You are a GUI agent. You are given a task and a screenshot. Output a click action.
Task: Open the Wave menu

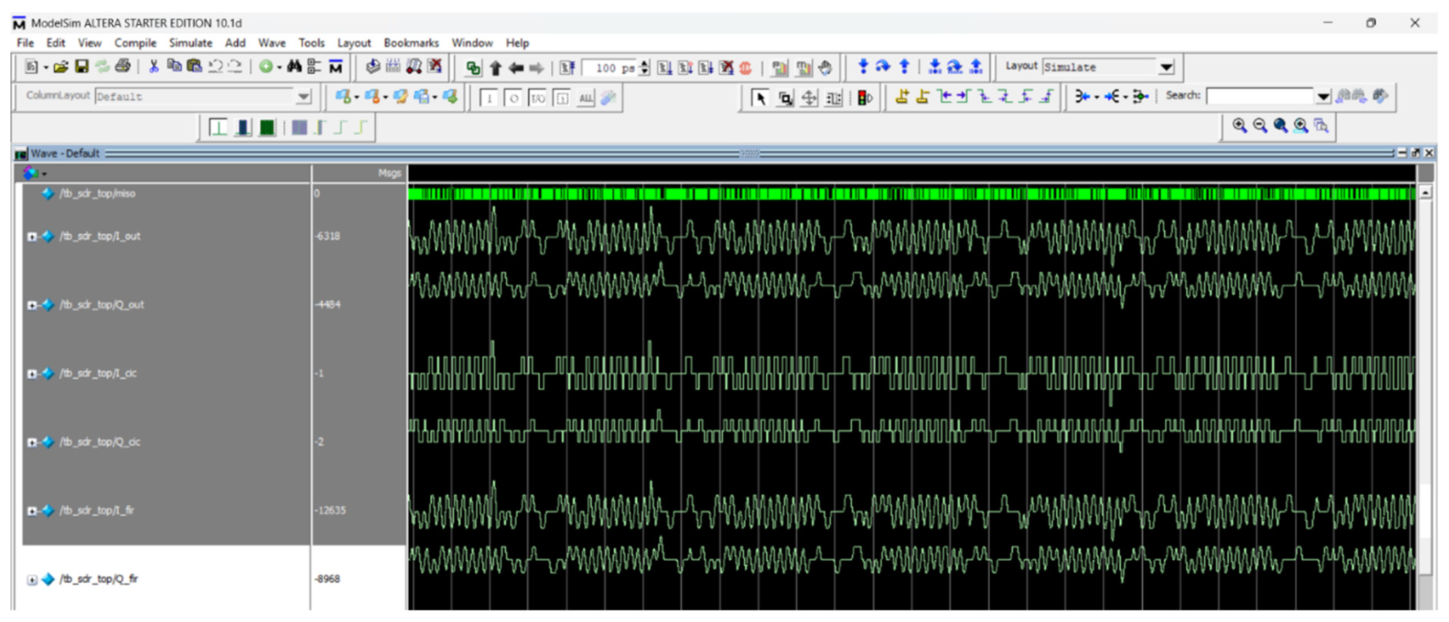tap(271, 43)
